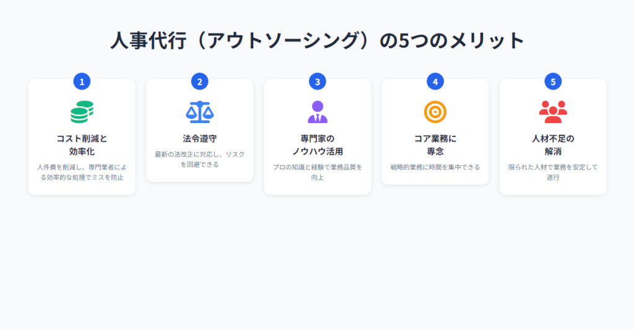Select the コスト削減と効率化 card heading
This screenshot has width=634, height=330.
[82, 145]
